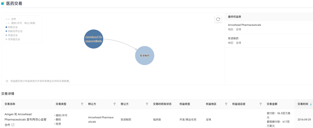Click the 里程碑付款 617百万美元 amount
Image resolution: width=313 pixels, height=128 pixels.
point(278,124)
